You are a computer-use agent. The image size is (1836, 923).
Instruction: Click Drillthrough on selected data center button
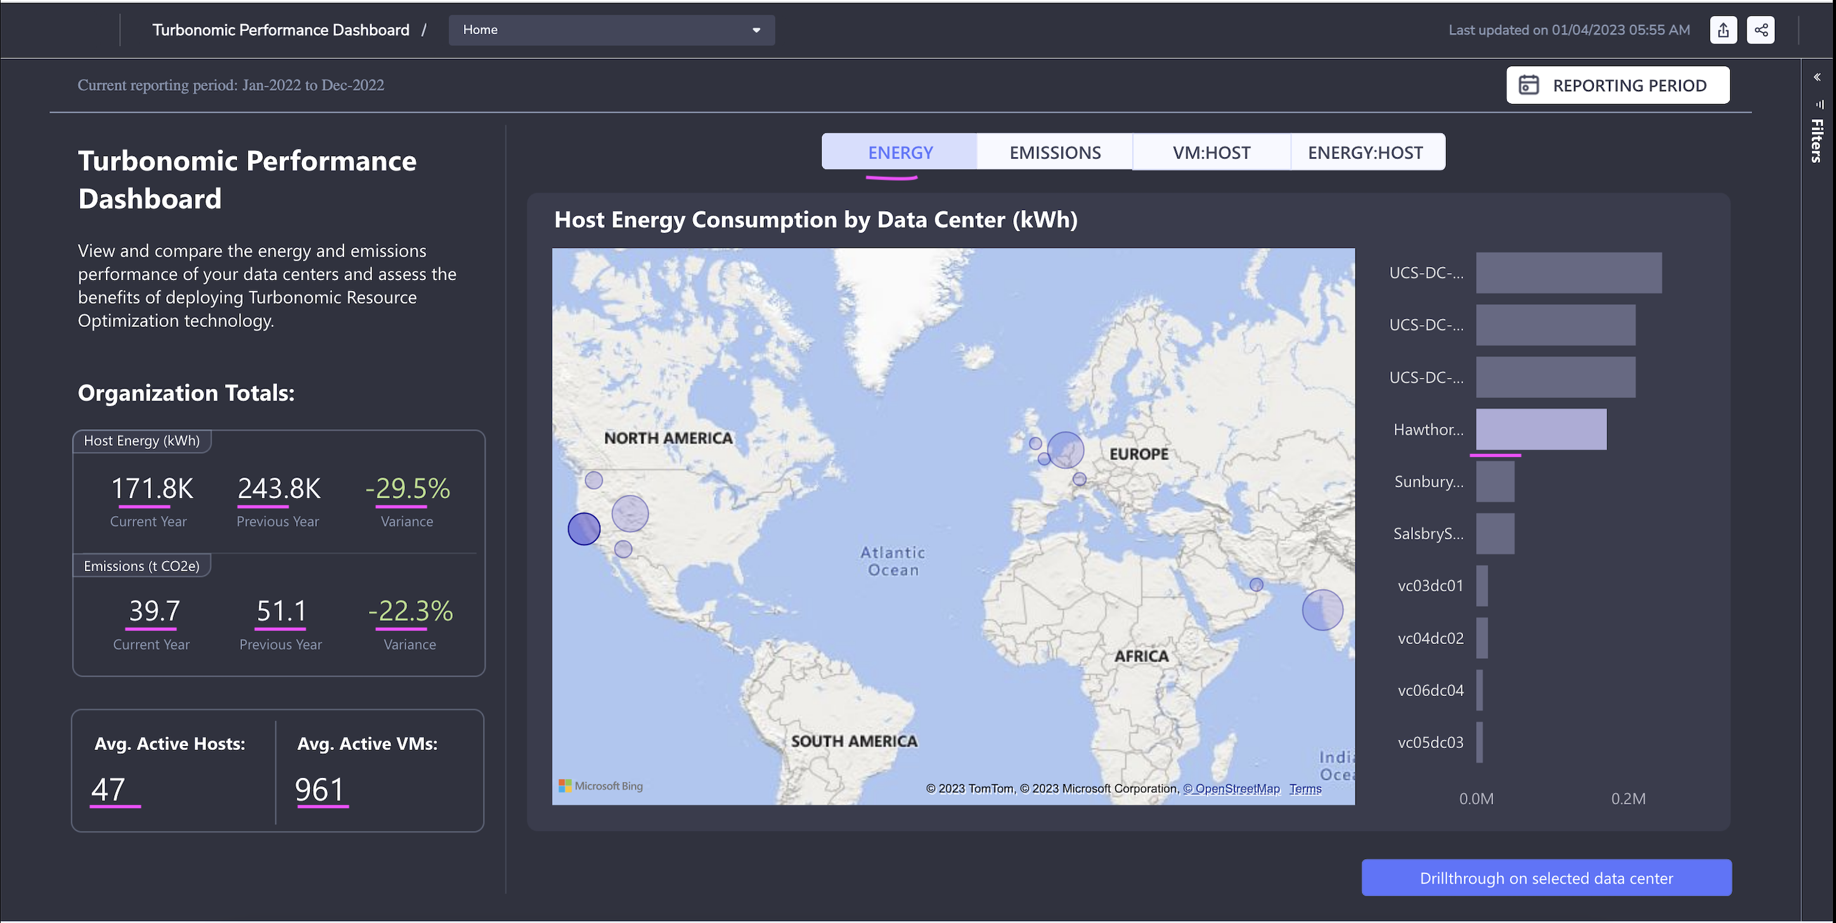click(x=1546, y=878)
